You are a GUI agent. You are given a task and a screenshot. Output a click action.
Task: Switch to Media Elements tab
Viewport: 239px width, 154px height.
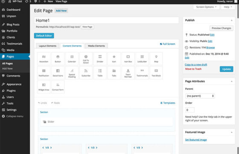[96, 46]
